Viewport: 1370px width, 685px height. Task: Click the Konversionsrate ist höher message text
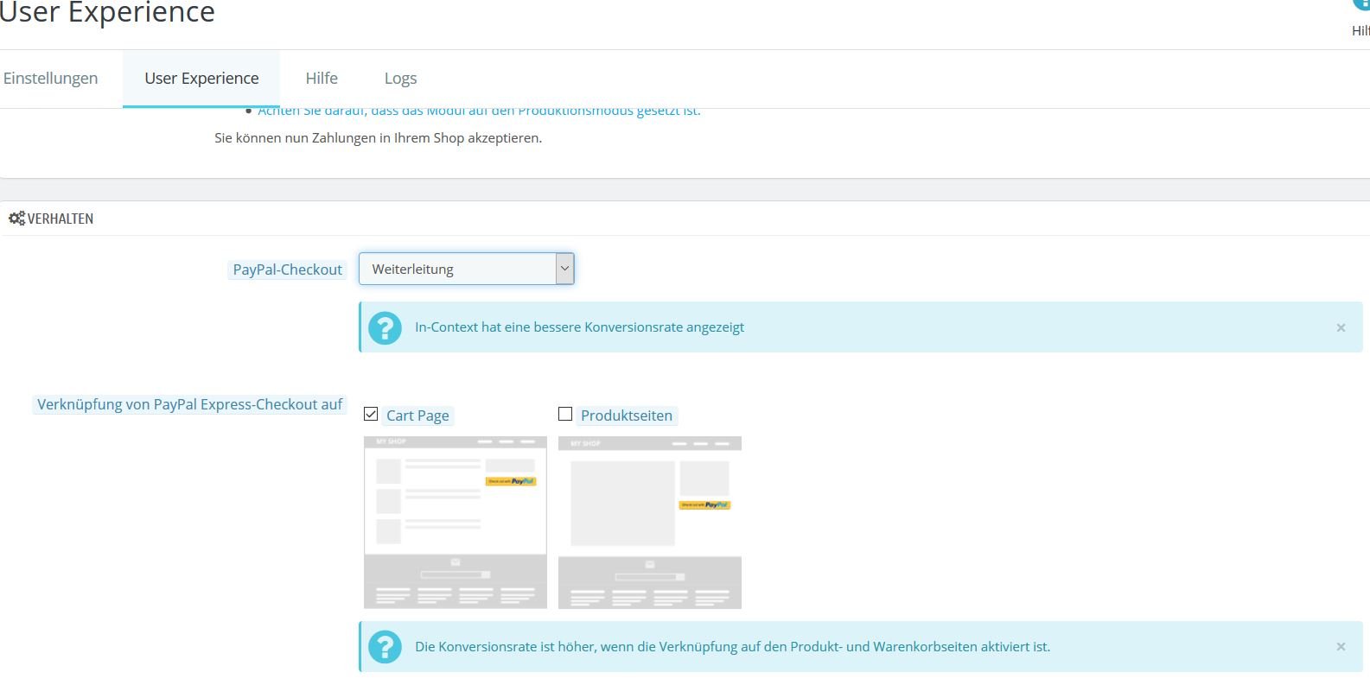pyautogui.click(x=732, y=647)
